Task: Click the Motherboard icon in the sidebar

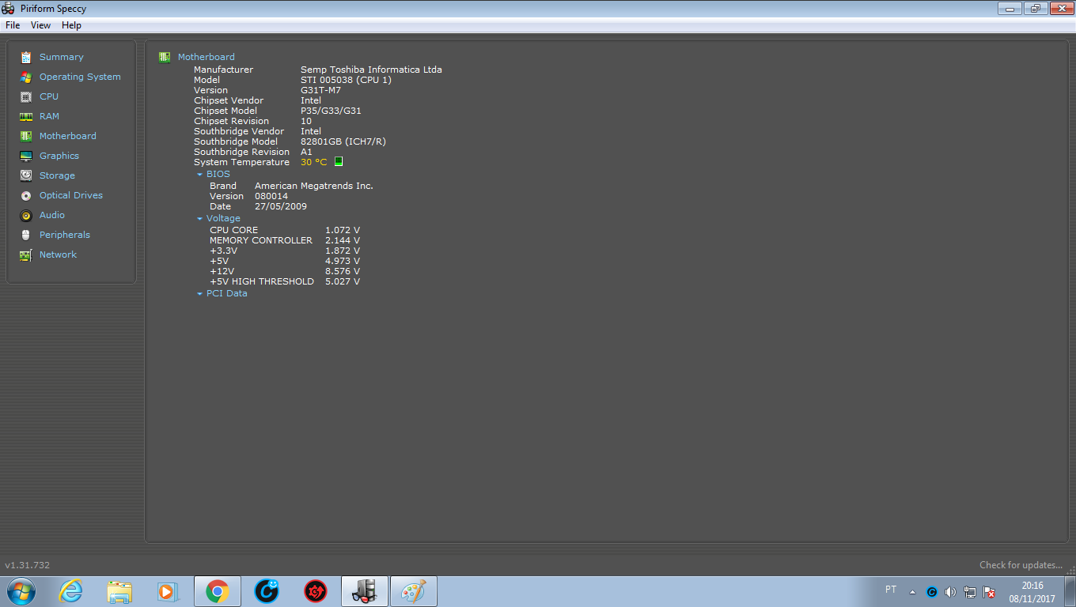Action: tap(26, 136)
